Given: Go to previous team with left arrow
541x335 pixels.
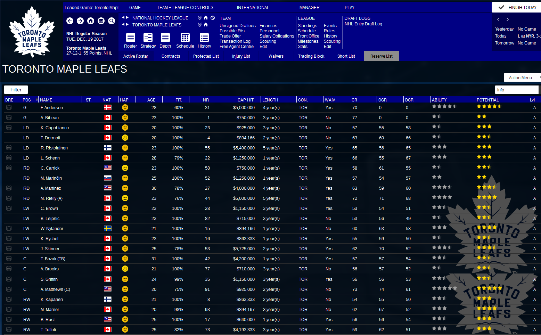Looking at the screenshot, I should coord(123,24).
